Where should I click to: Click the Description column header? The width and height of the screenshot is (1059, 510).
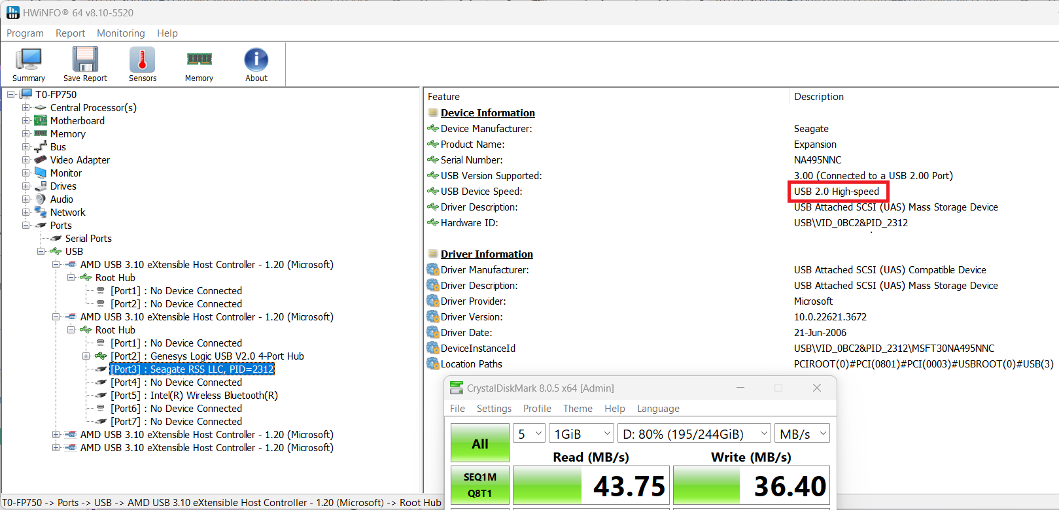click(818, 97)
